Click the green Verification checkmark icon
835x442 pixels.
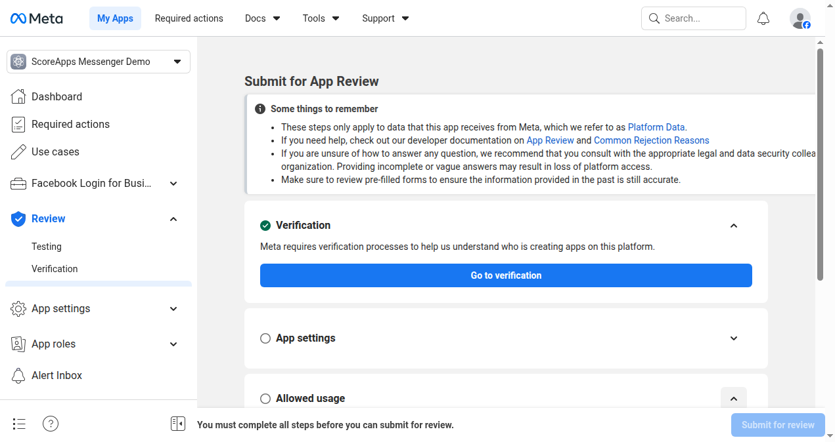265,226
